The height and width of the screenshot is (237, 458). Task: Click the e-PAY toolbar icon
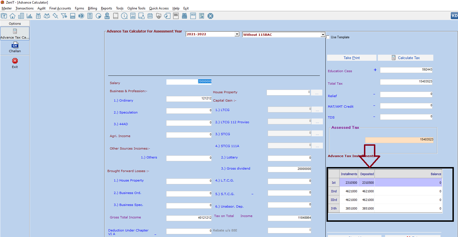point(107,16)
